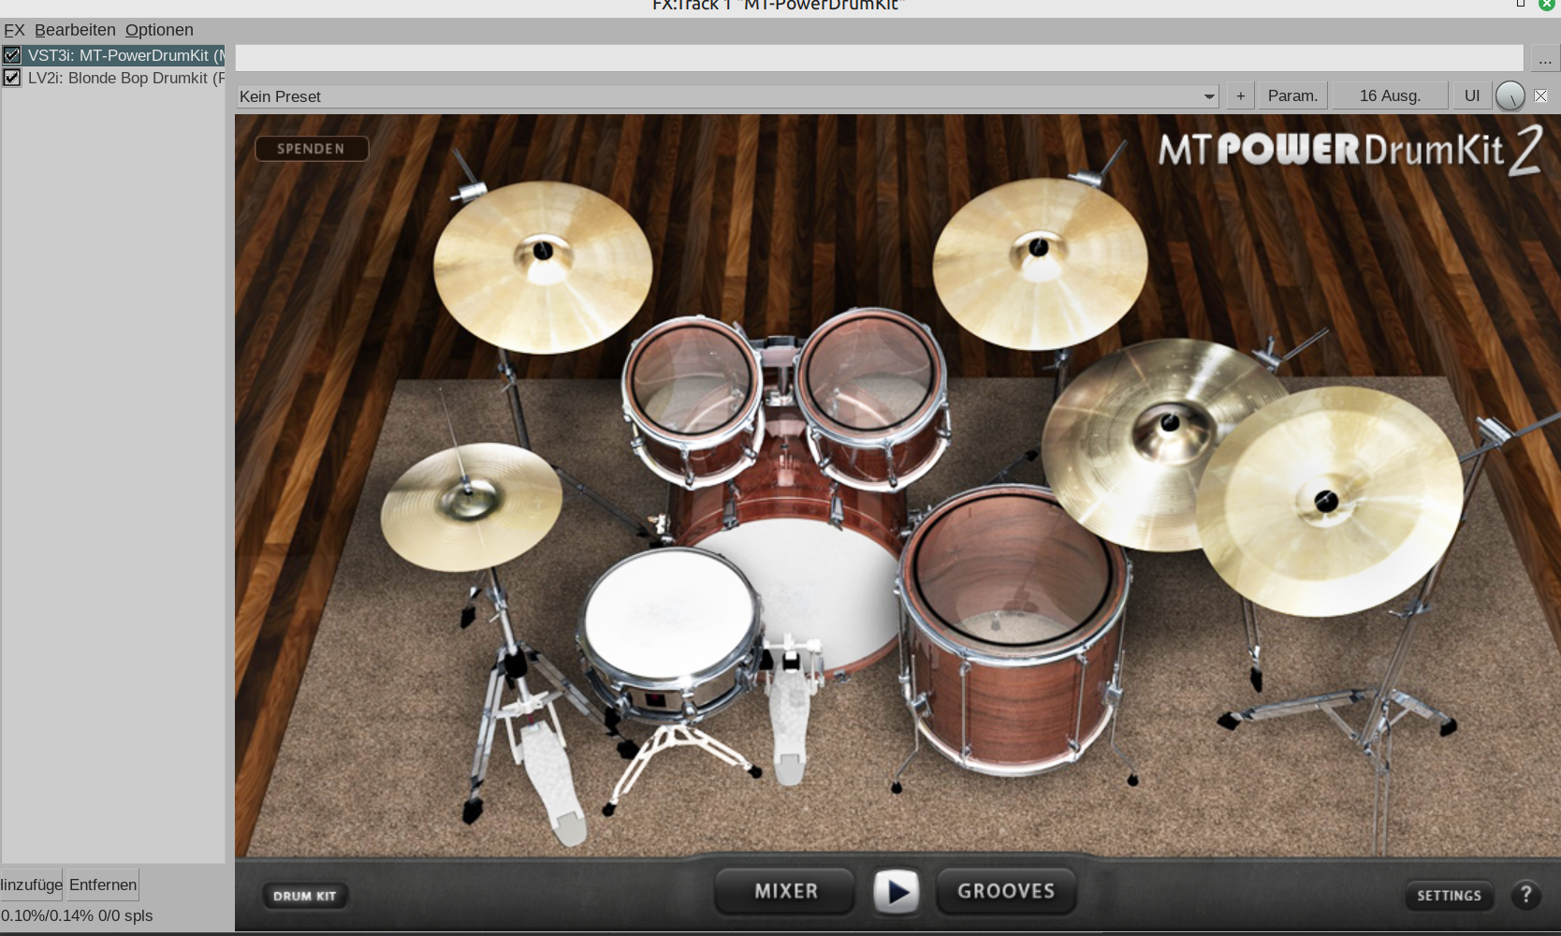
Task: Click the Hinzufügen button
Action: click(31, 885)
